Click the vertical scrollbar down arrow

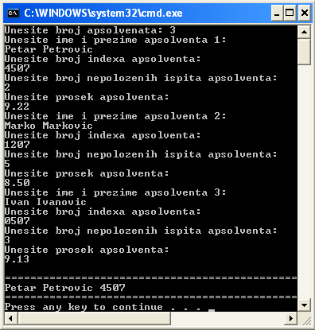tap(304, 305)
